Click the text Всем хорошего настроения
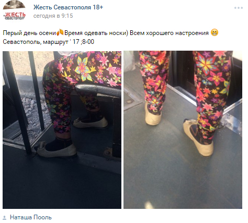The image size is (248, 223). click(x=169, y=33)
